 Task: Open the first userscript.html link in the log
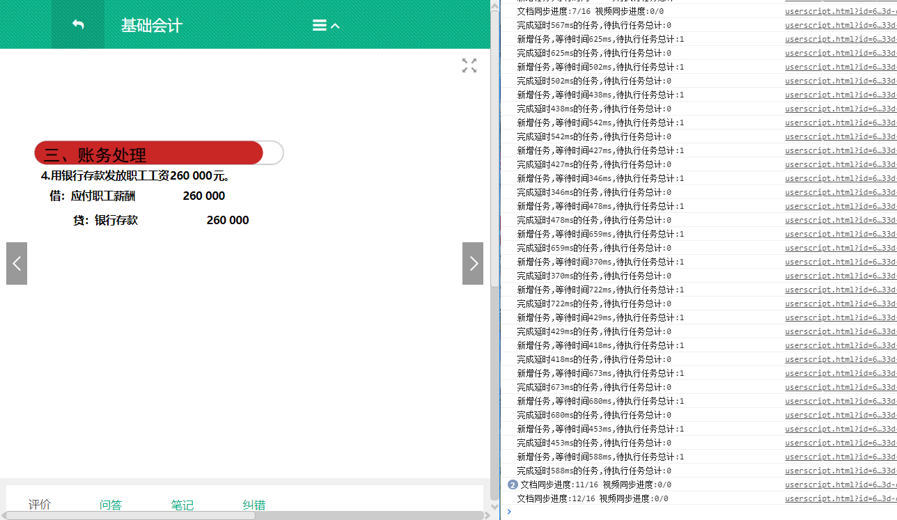(x=836, y=11)
